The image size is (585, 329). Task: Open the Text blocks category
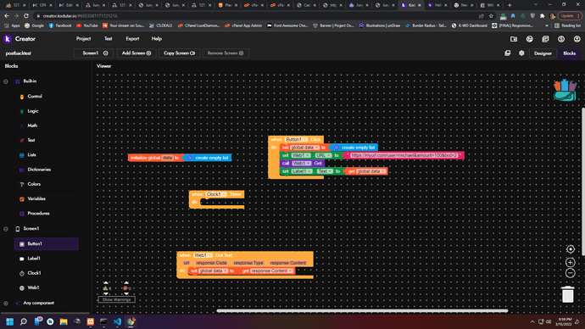[31, 140]
